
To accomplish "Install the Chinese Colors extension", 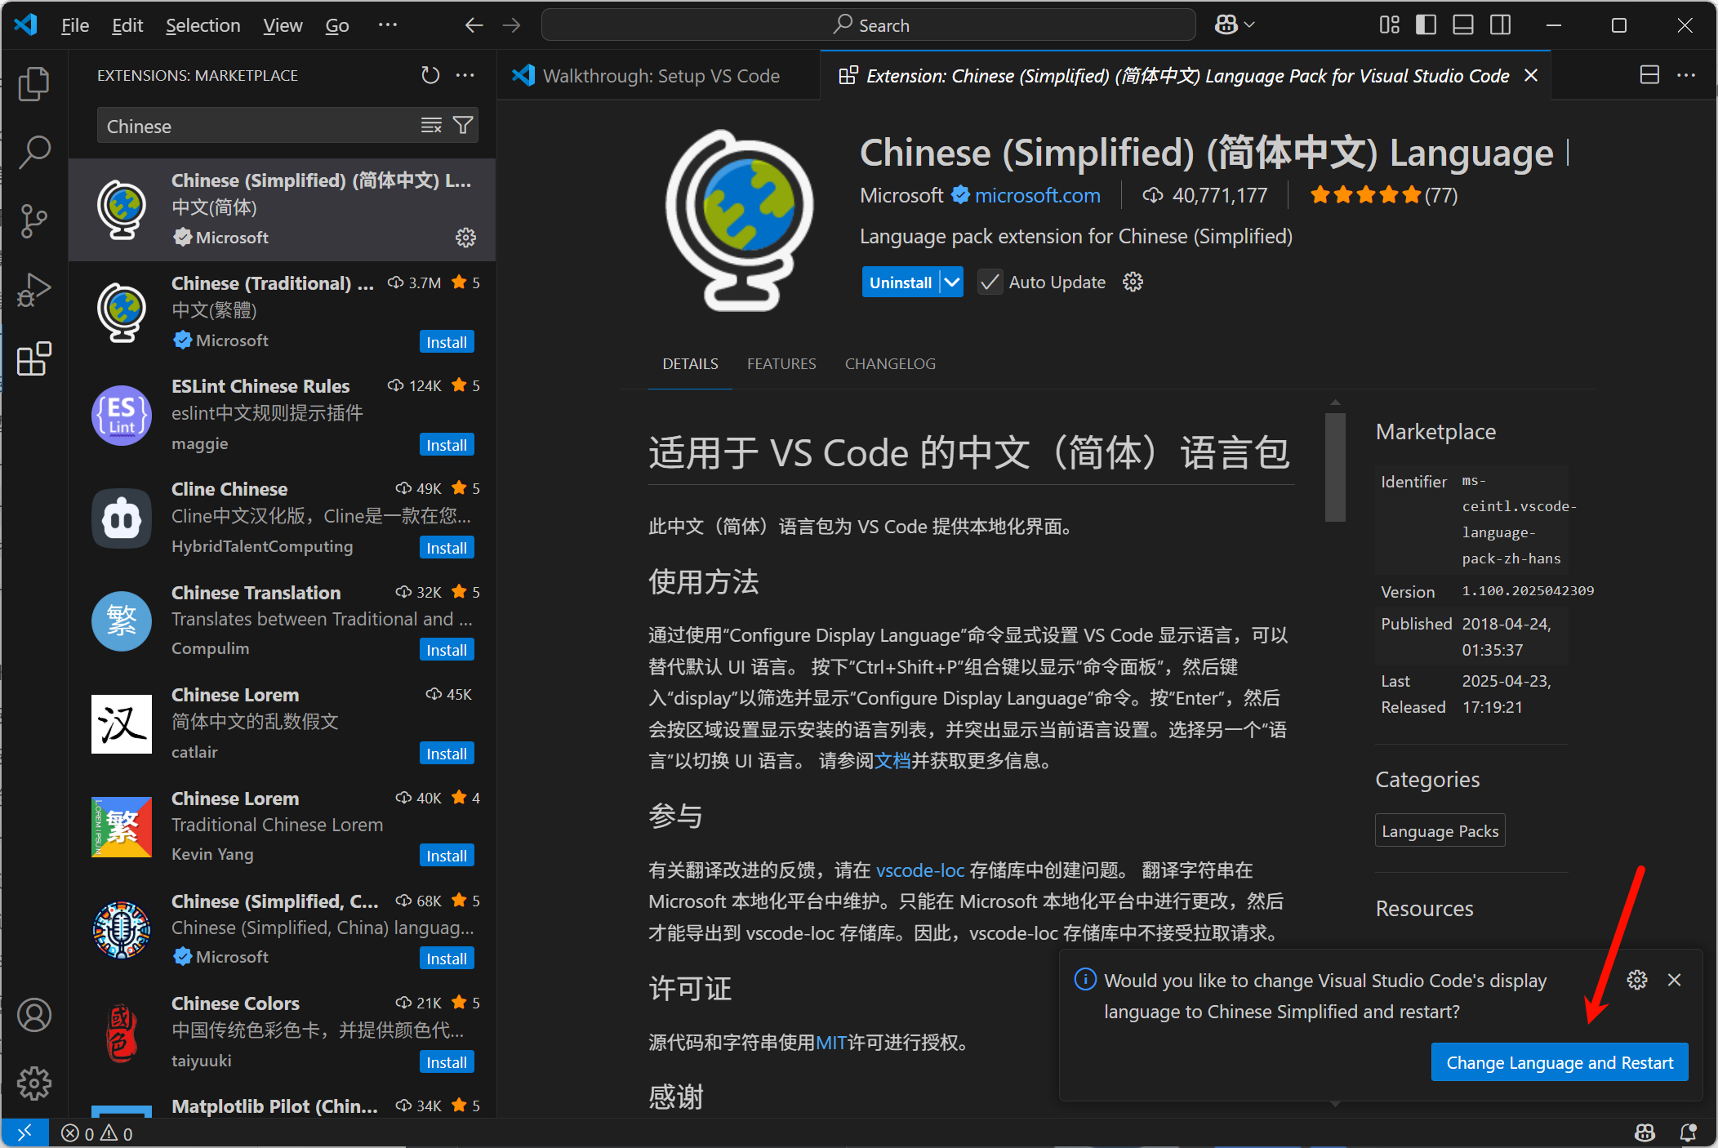I will point(447,1062).
